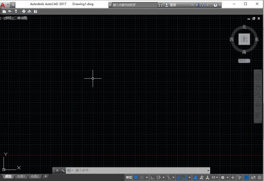Open the 俯视 view controls menu
This screenshot has height=181, width=264.
pos(9,18)
